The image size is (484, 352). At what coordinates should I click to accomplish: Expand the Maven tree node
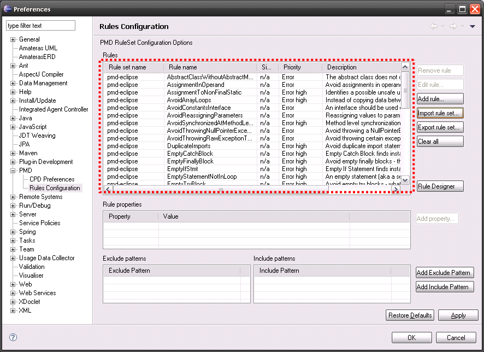click(x=13, y=153)
